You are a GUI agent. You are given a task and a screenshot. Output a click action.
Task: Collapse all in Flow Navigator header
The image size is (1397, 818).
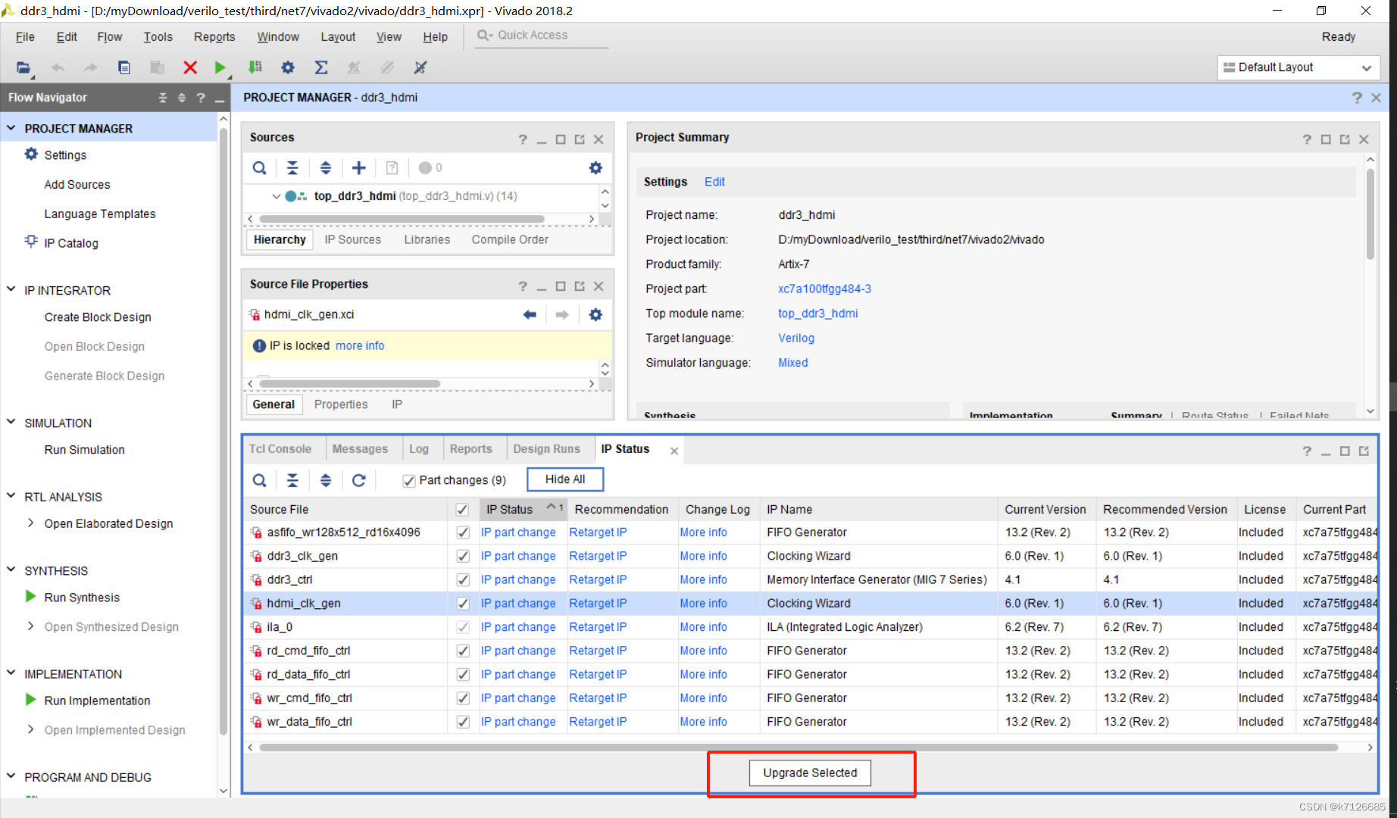click(x=162, y=98)
